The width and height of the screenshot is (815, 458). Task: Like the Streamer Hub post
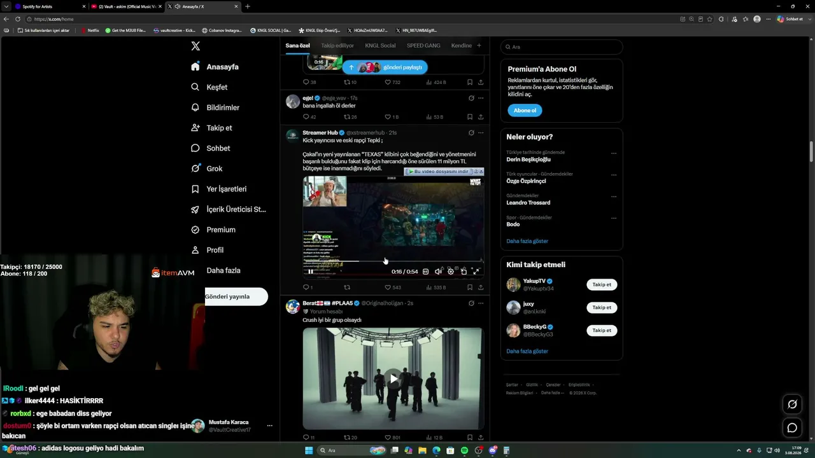pyautogui.click(x=392, y=288)
